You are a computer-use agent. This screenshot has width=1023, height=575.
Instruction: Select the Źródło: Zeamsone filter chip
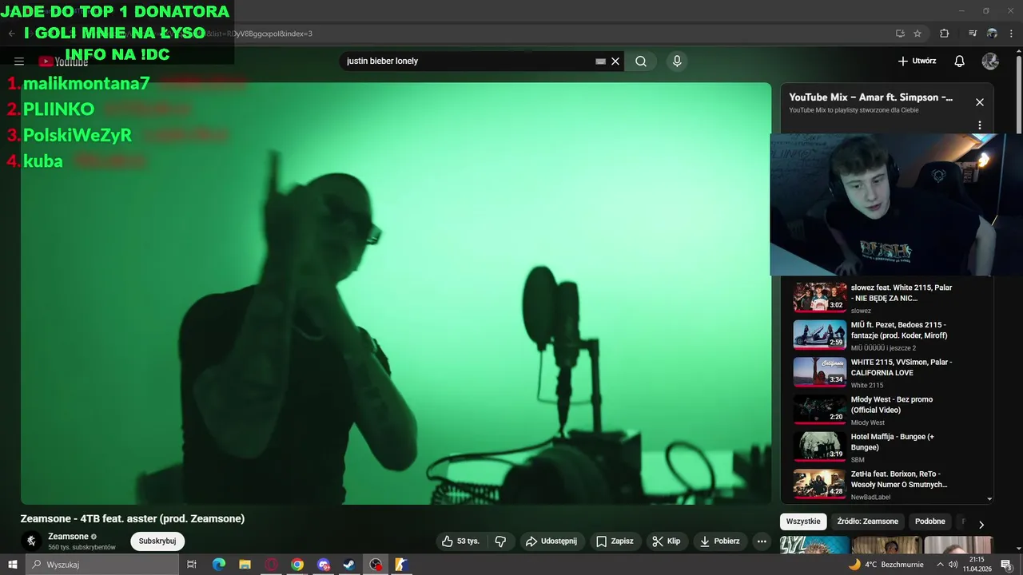tap(867, 521)
